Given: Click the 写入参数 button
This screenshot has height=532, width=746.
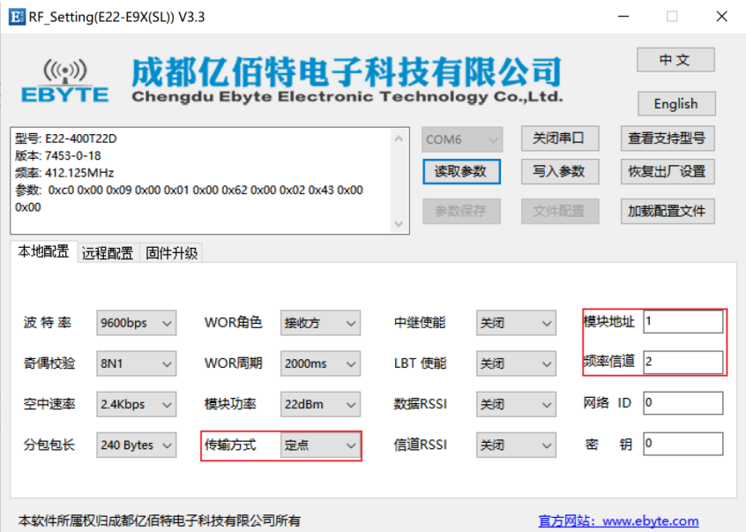Looking at the screenshot, I should 559,171.
